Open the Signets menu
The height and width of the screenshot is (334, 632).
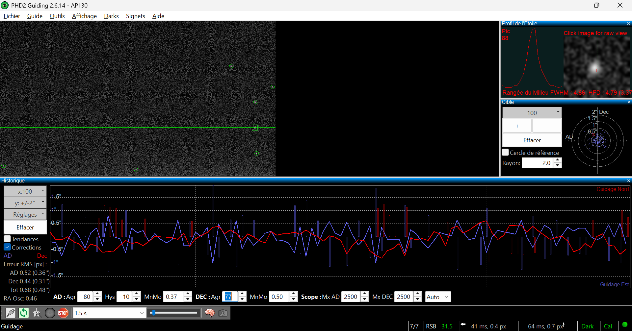tap(135, 16)
